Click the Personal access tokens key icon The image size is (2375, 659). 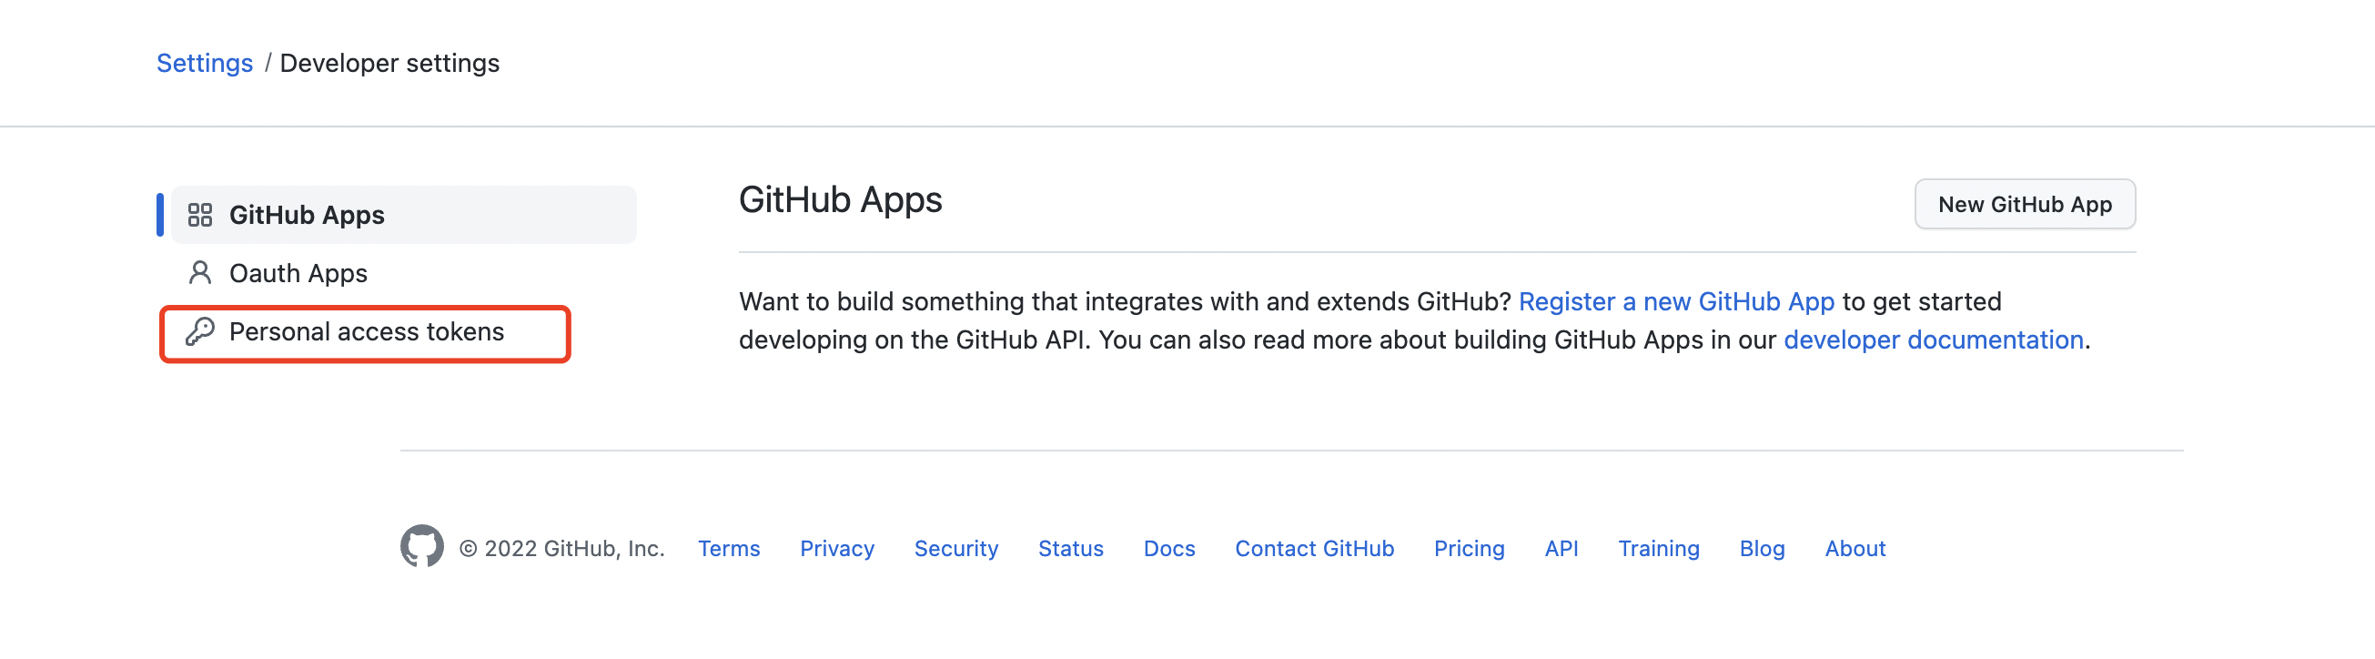pos(200,332)
